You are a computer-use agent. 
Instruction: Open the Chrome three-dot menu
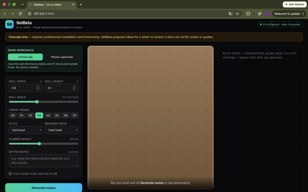coord(303,14)
